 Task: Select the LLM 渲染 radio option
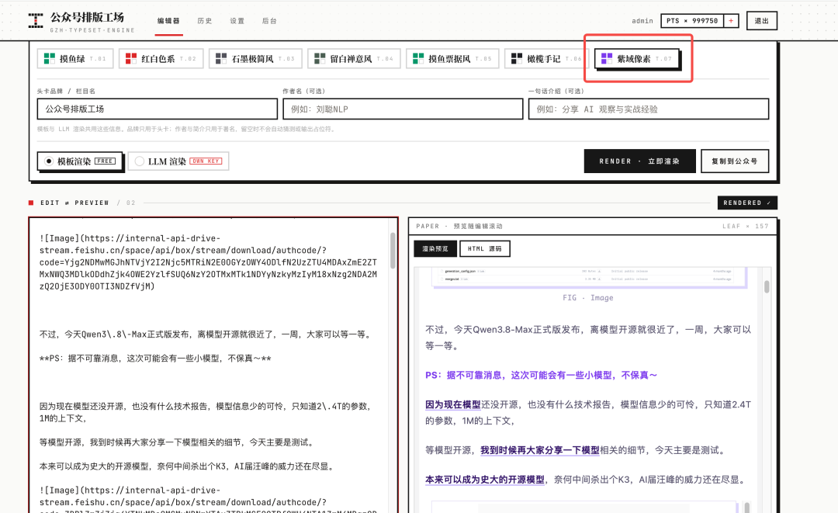click(x=178, y=161)
